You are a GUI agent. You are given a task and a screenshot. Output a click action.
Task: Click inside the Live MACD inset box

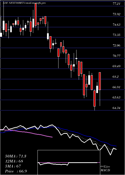(x=69, y=162)
